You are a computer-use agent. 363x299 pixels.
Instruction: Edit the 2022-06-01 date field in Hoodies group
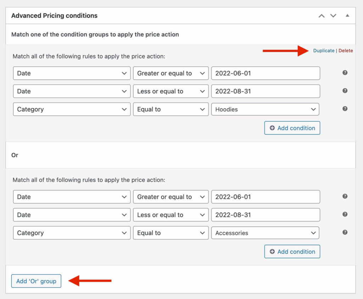(x=266, y=73)
